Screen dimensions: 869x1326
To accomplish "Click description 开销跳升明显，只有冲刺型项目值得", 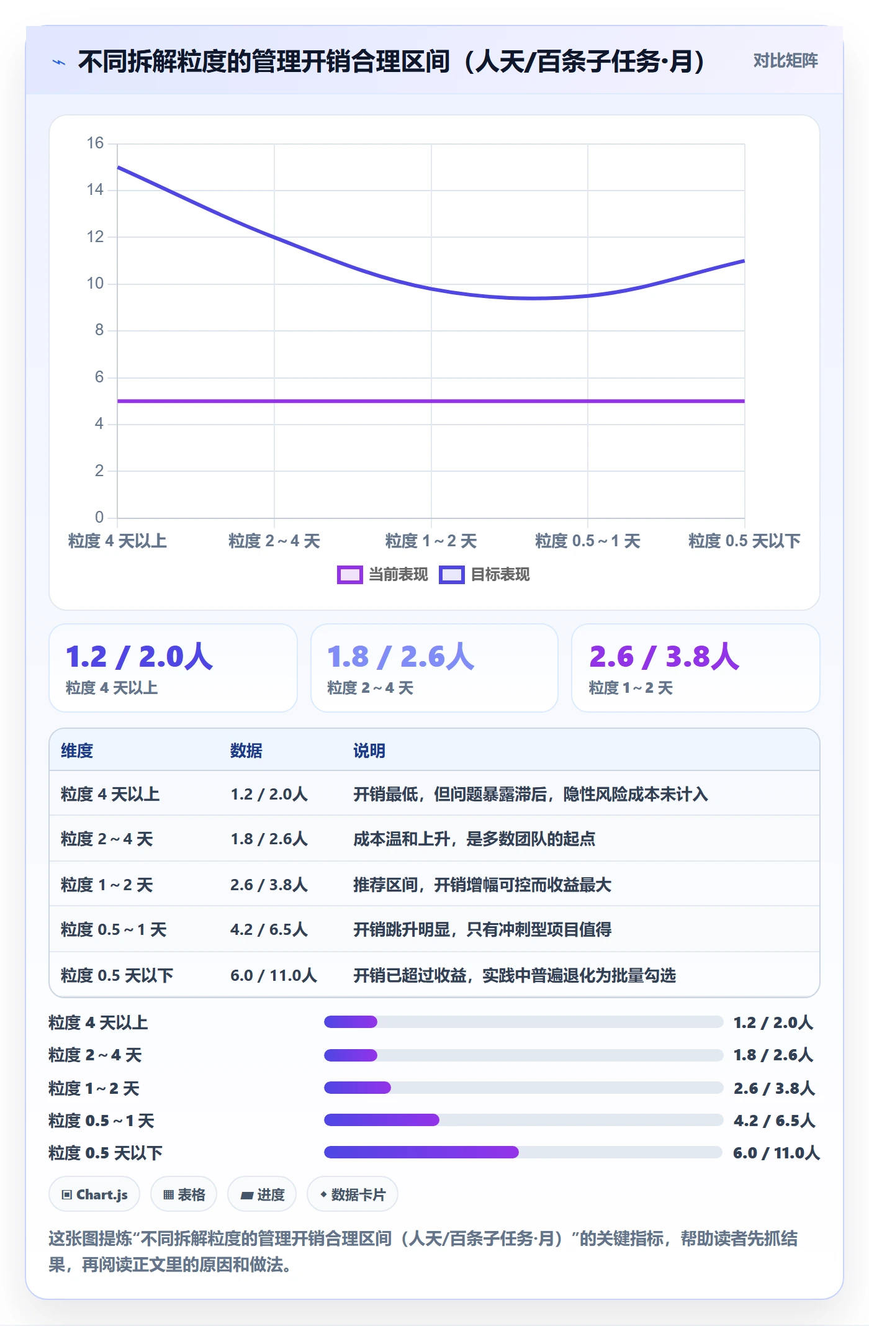I will 482,930.
